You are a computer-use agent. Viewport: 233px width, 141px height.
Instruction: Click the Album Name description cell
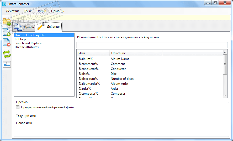click(120, 59)
